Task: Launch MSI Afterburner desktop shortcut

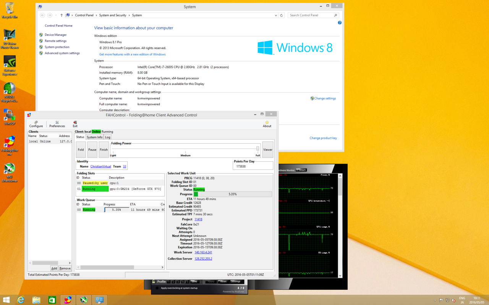Action: pos(10,173)
